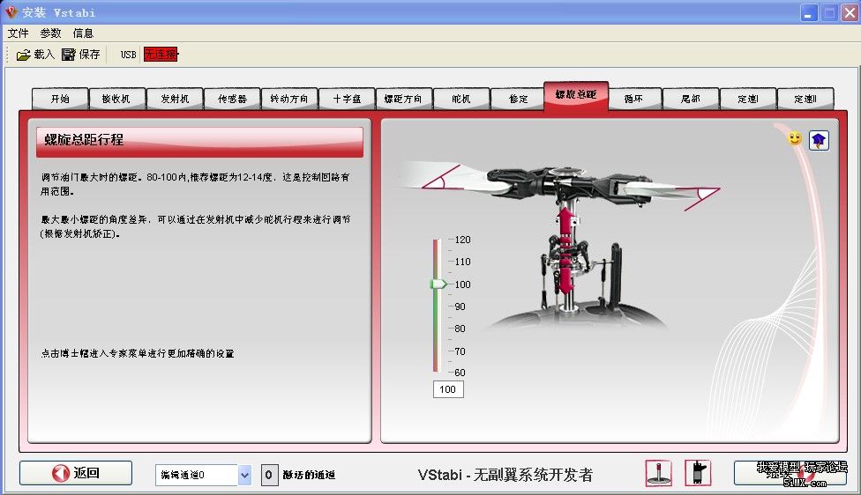Click the 返回 back button

point(76,472)
